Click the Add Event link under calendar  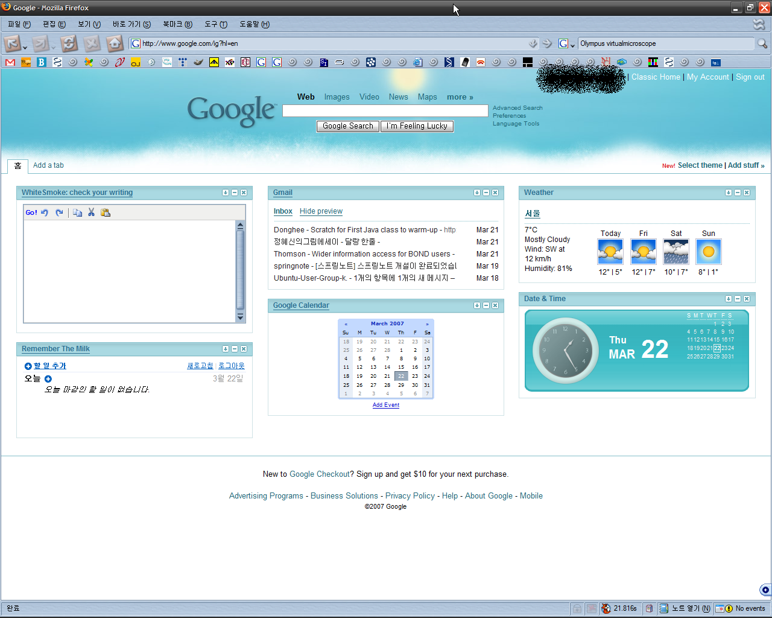386,405
